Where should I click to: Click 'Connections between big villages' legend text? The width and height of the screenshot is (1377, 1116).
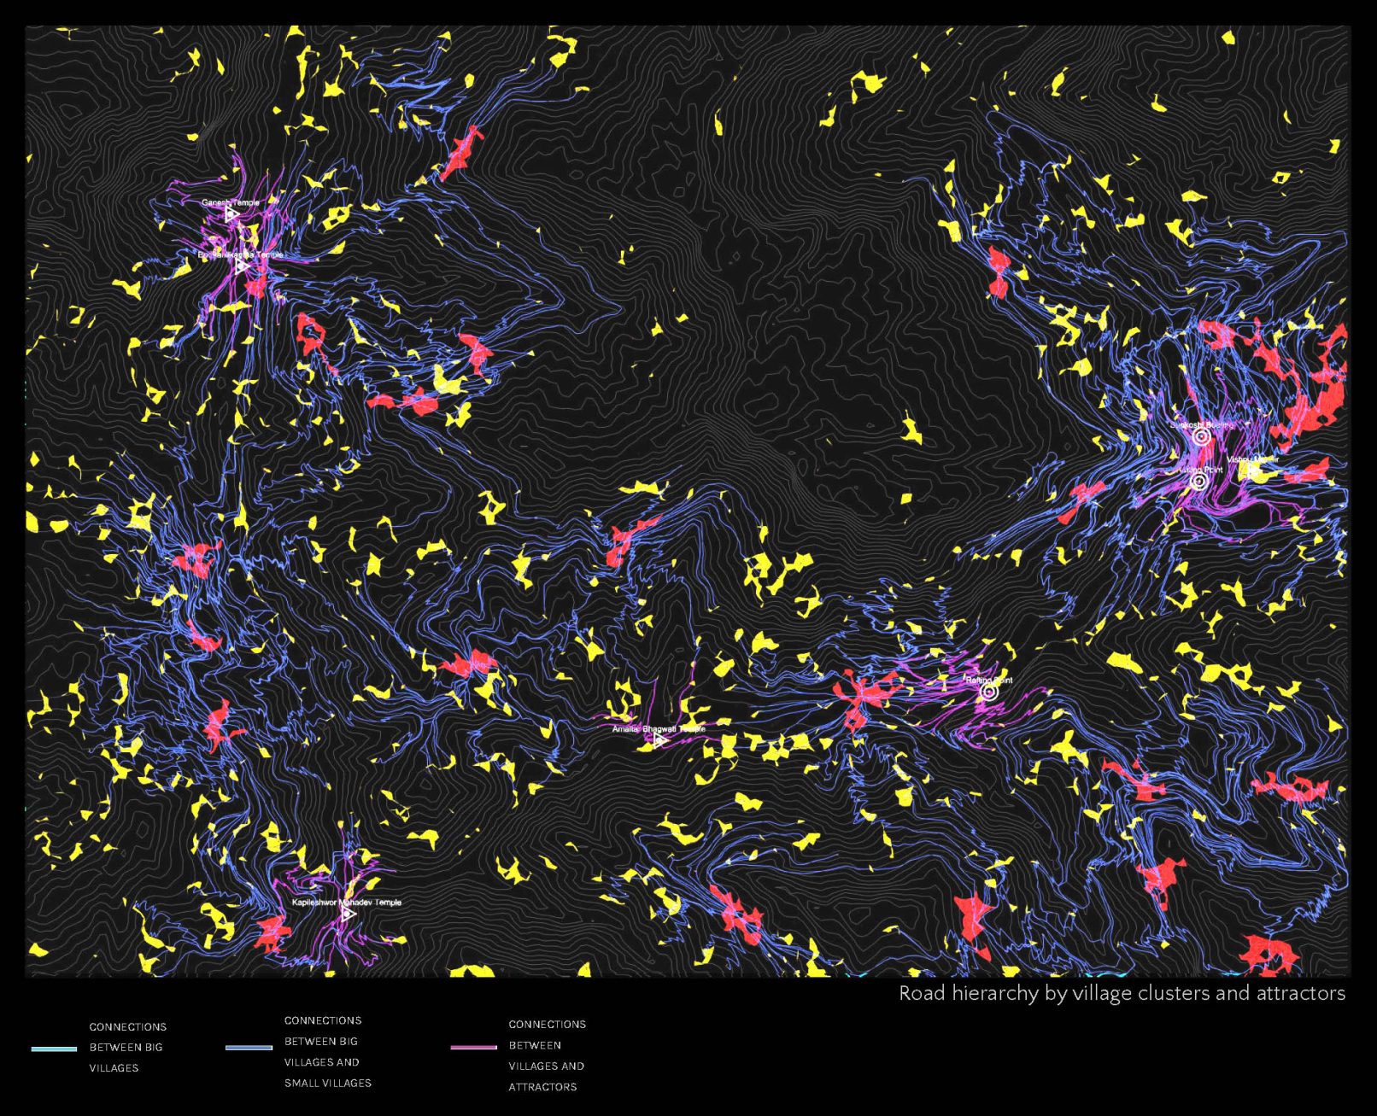[x=127, y=1047]
